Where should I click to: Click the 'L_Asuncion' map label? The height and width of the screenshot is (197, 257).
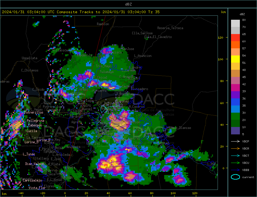(143, 56)
